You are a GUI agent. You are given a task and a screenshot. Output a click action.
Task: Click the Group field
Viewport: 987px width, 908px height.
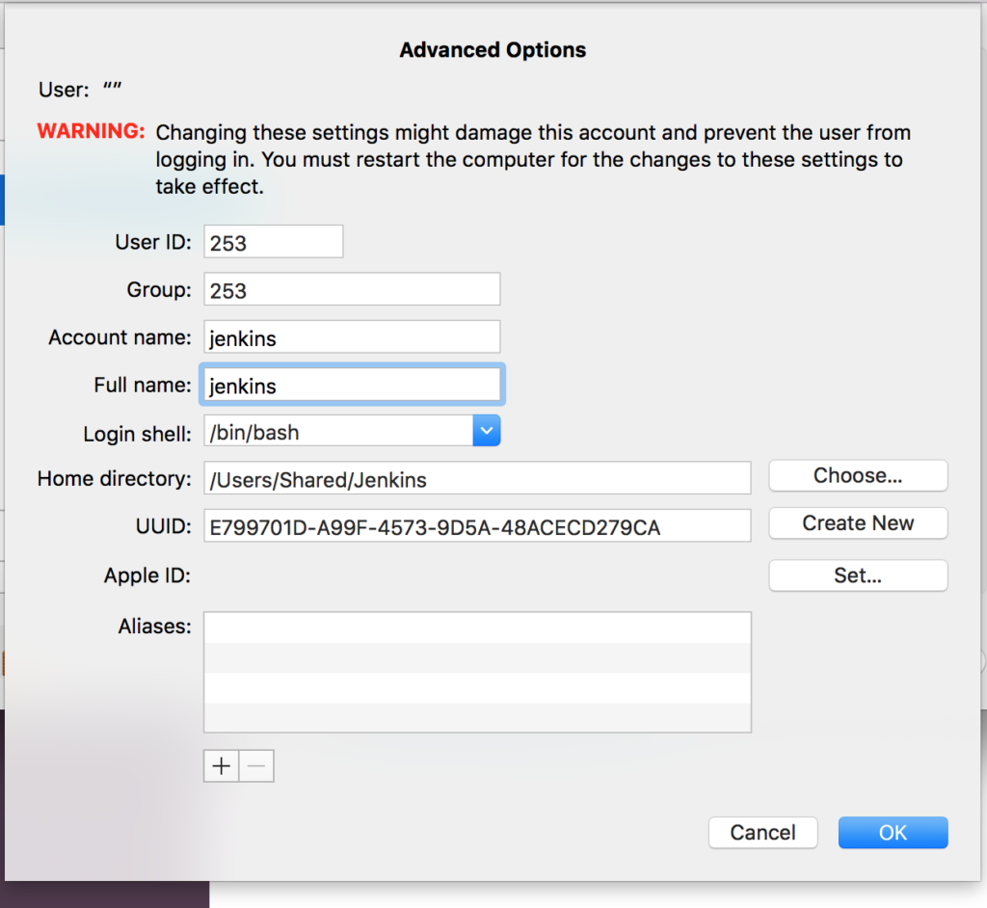click(x=351, y=288)
